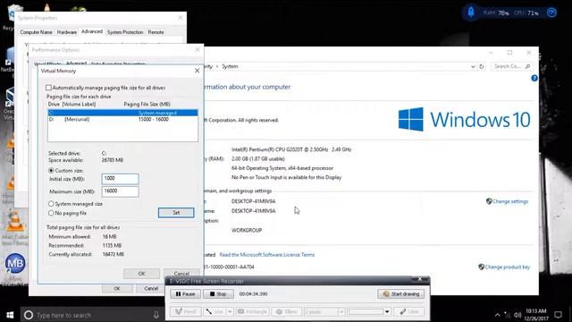Click the Cortana search circle icon
Viewport: 572px width, 322px height.
[x=28, y=315]
